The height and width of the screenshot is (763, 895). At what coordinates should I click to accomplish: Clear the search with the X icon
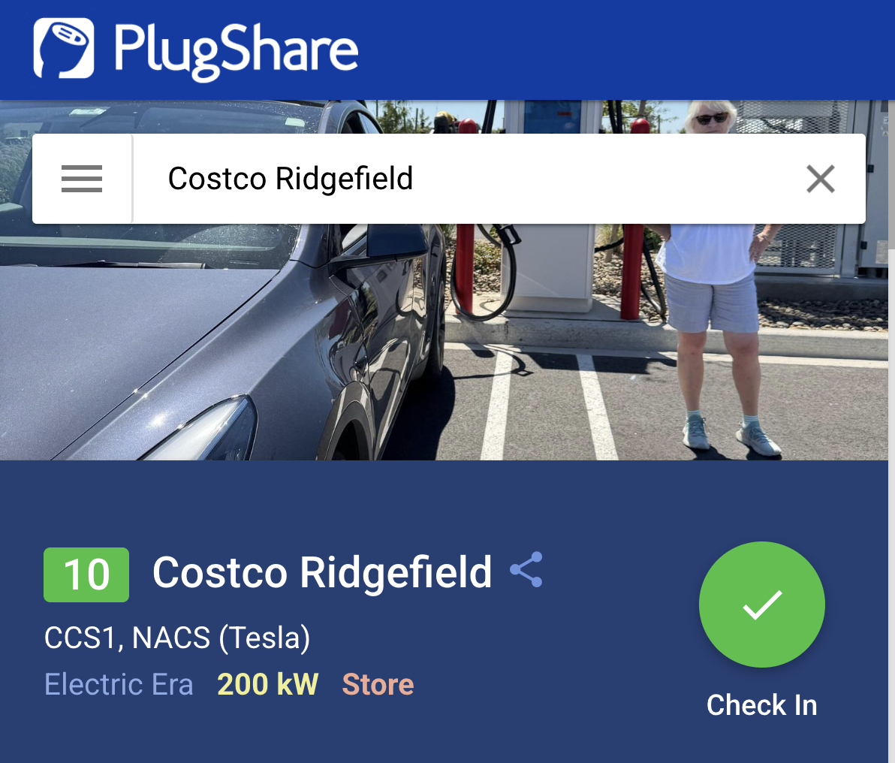[820, 179]
